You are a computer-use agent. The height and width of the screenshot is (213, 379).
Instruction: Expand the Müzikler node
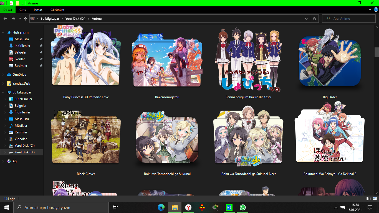coord(5,126)
